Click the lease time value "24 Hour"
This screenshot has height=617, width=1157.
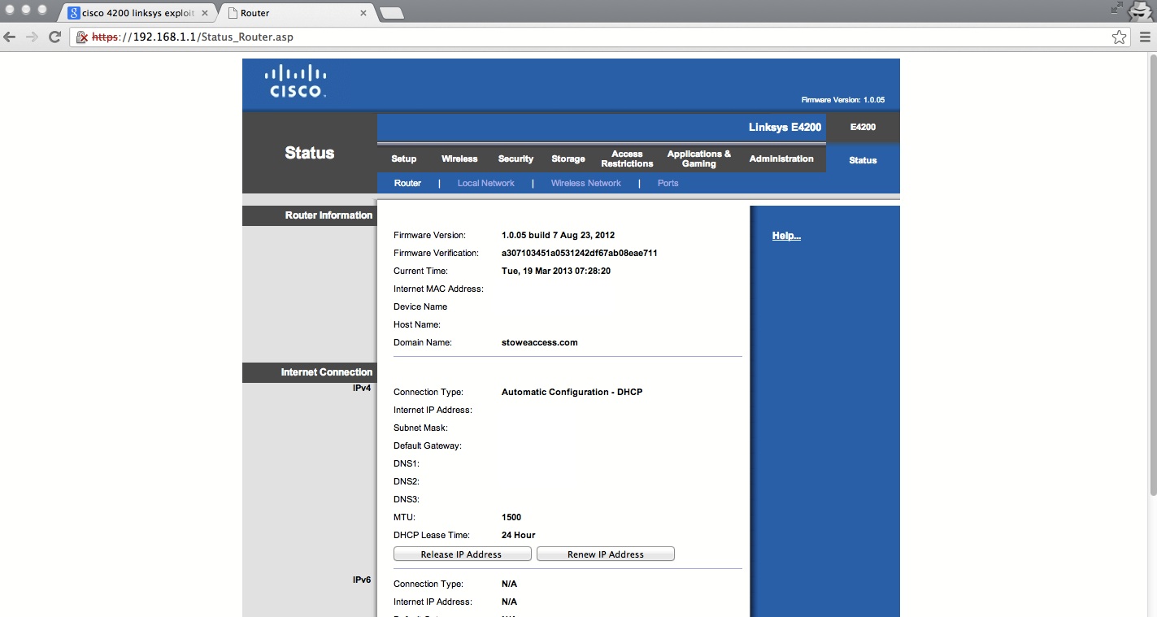[x=519, y=535]
